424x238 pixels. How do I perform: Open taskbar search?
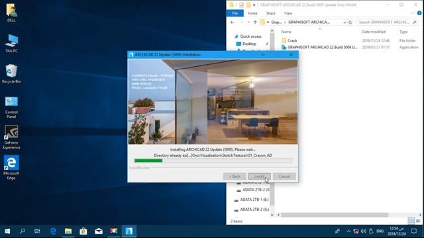[x=23, y=231]
